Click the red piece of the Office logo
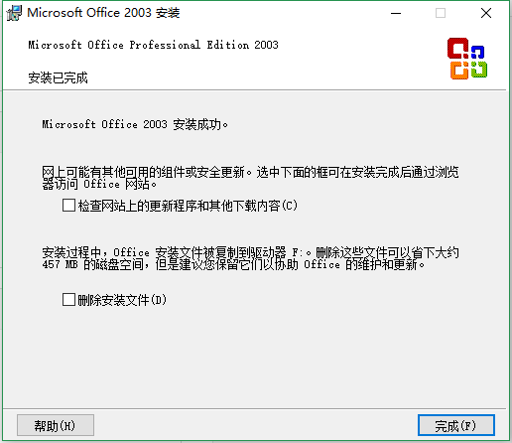Screen dimensions: 512x443 [457, 48]
